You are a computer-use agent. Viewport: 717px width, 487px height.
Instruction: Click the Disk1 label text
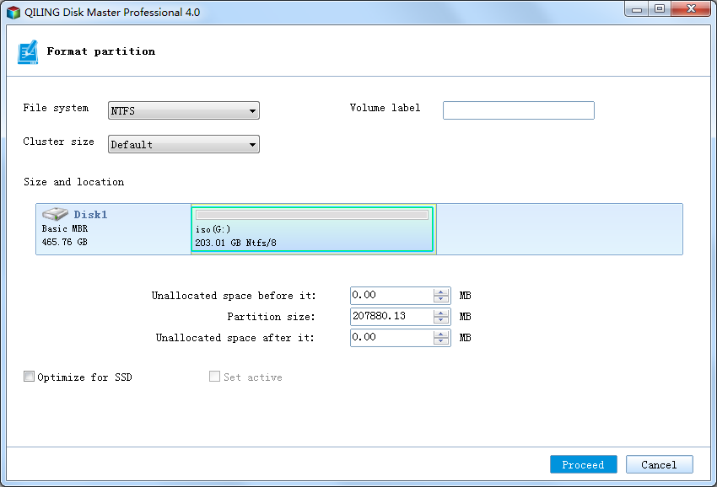[90, 214]
